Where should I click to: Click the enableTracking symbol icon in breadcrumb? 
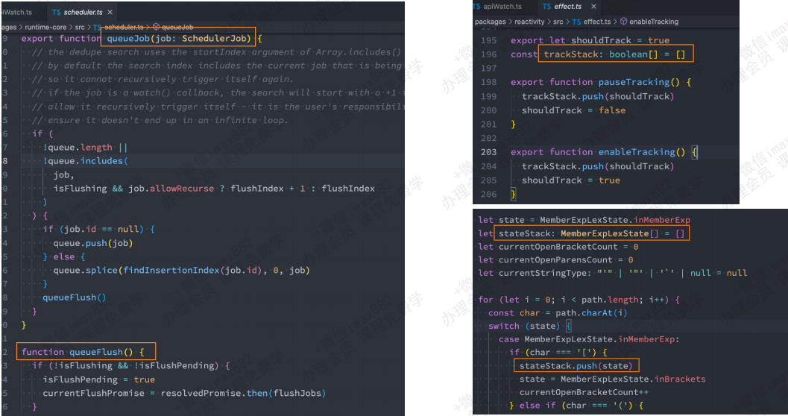click(x=624, y=22)
